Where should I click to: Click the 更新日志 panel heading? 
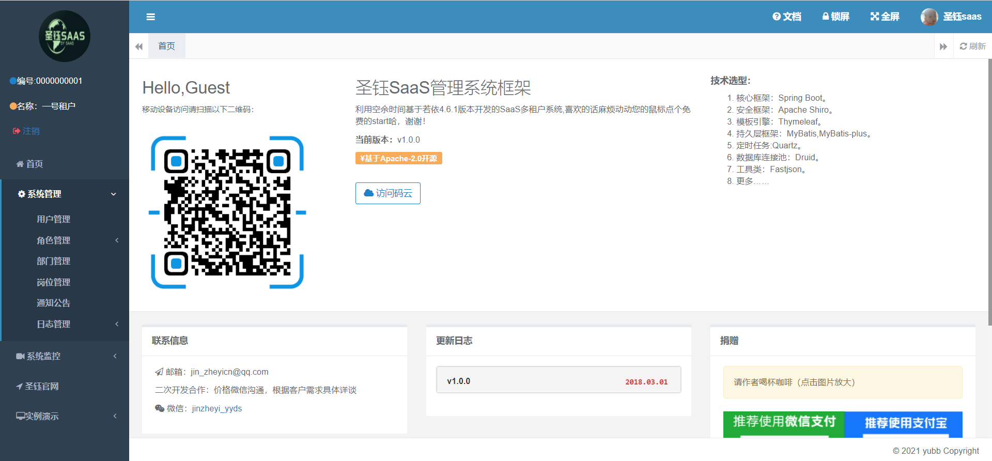[x=454, y=341]
